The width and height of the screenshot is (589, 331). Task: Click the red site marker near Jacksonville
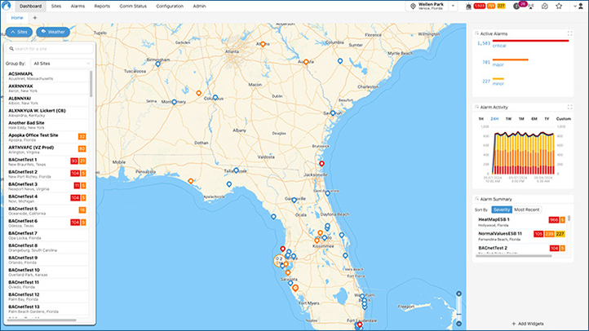(321, 163)
